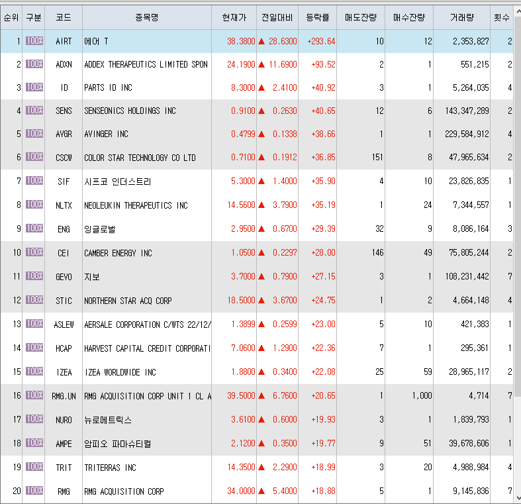
Task: Select ADDEX THERAPEUTICS LIMITED SPON name
Action: [x=146, y=64]
